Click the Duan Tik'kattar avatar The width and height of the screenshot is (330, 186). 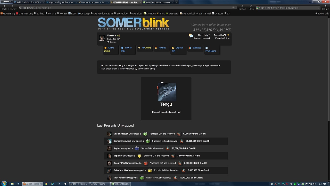[x=109, y=163]
